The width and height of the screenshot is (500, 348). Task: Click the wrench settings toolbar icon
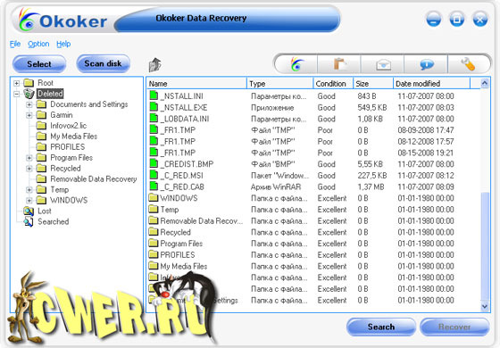click(468, 64)
